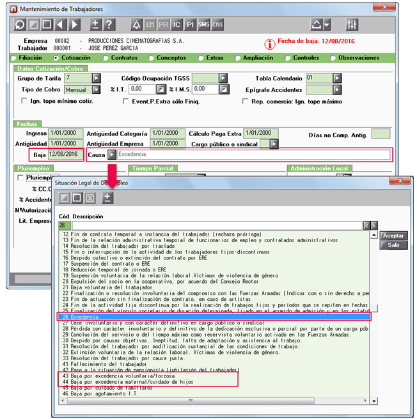Open Epígrafe Accidentes lookup arrow

(337, 90)
